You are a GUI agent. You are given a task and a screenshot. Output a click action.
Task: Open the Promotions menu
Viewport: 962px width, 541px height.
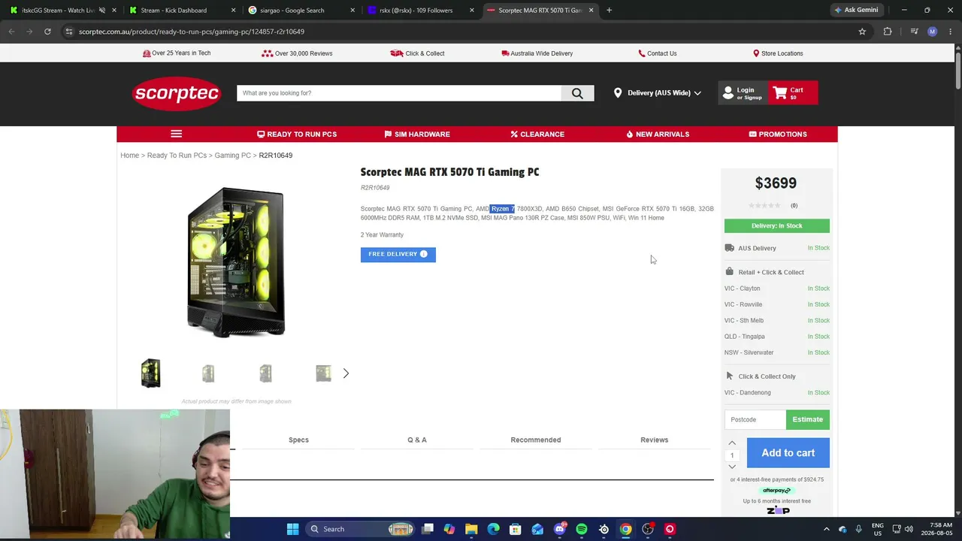(778, 134)
